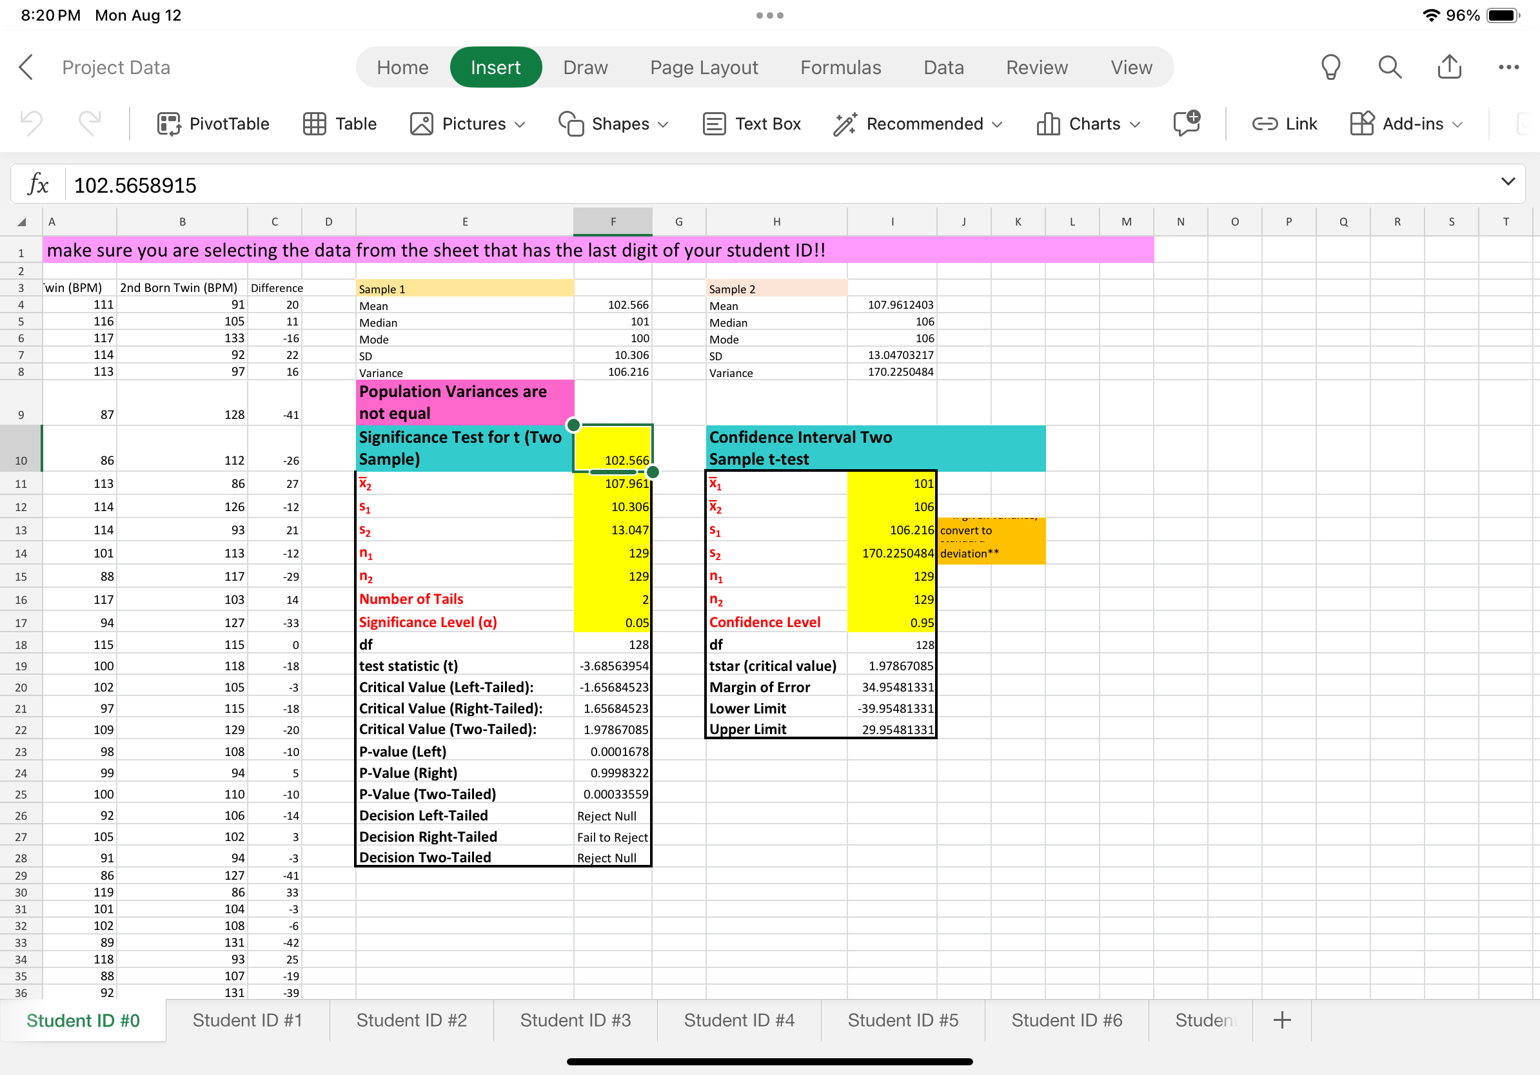Open the Student ID #3 sheet
This screenshot has width=1540, height=1075.
[x=575, y=1020]
